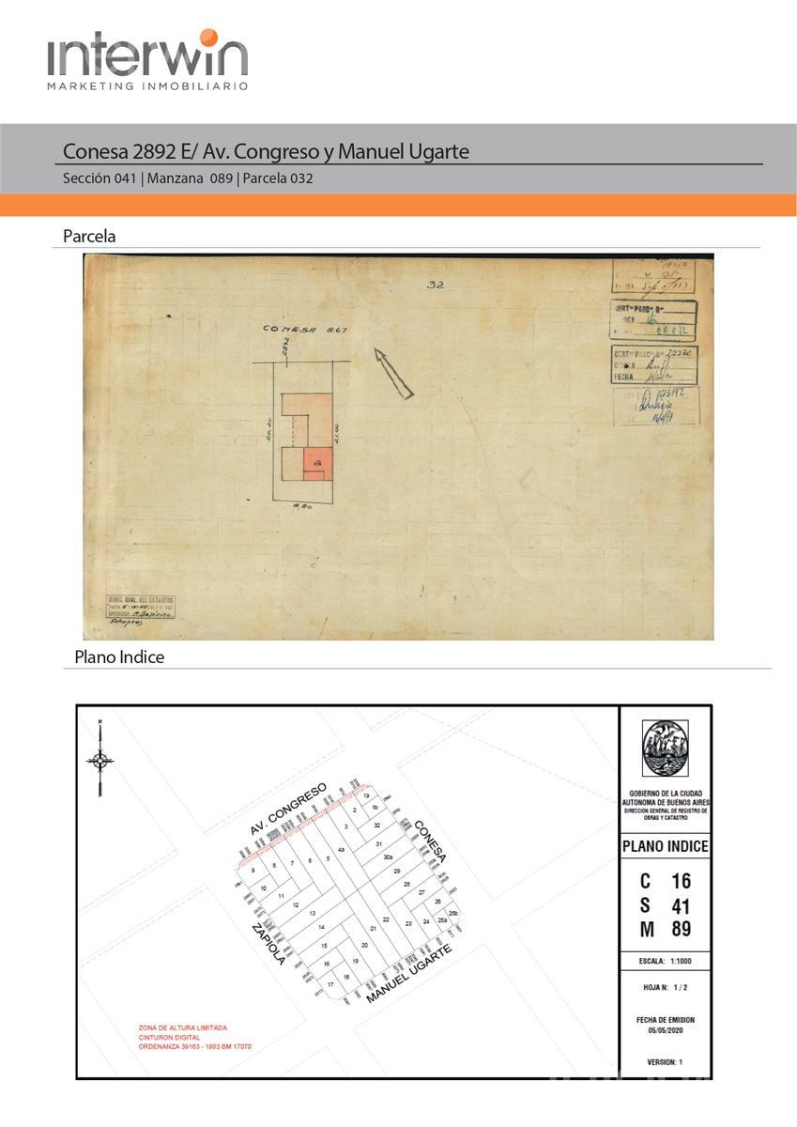Click lot '17' on the index map
The image size is (797, 1127).
coord(330,984)
